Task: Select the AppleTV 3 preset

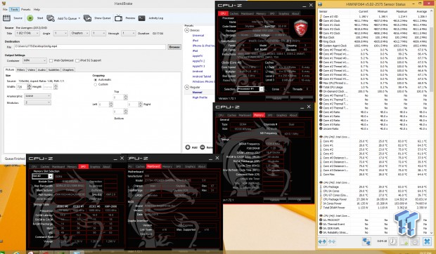Action: 198,66
